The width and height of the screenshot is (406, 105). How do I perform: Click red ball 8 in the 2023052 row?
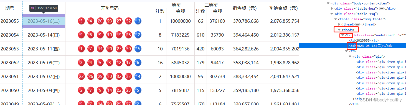(x=110, y=63)
